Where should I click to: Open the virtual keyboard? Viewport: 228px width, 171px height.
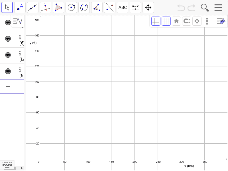(7, 165)
